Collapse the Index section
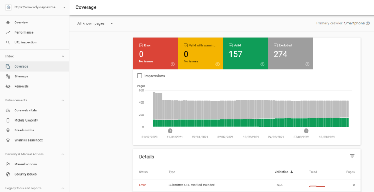The height and width of the screenshot is (192, 374). pos(63,57)
